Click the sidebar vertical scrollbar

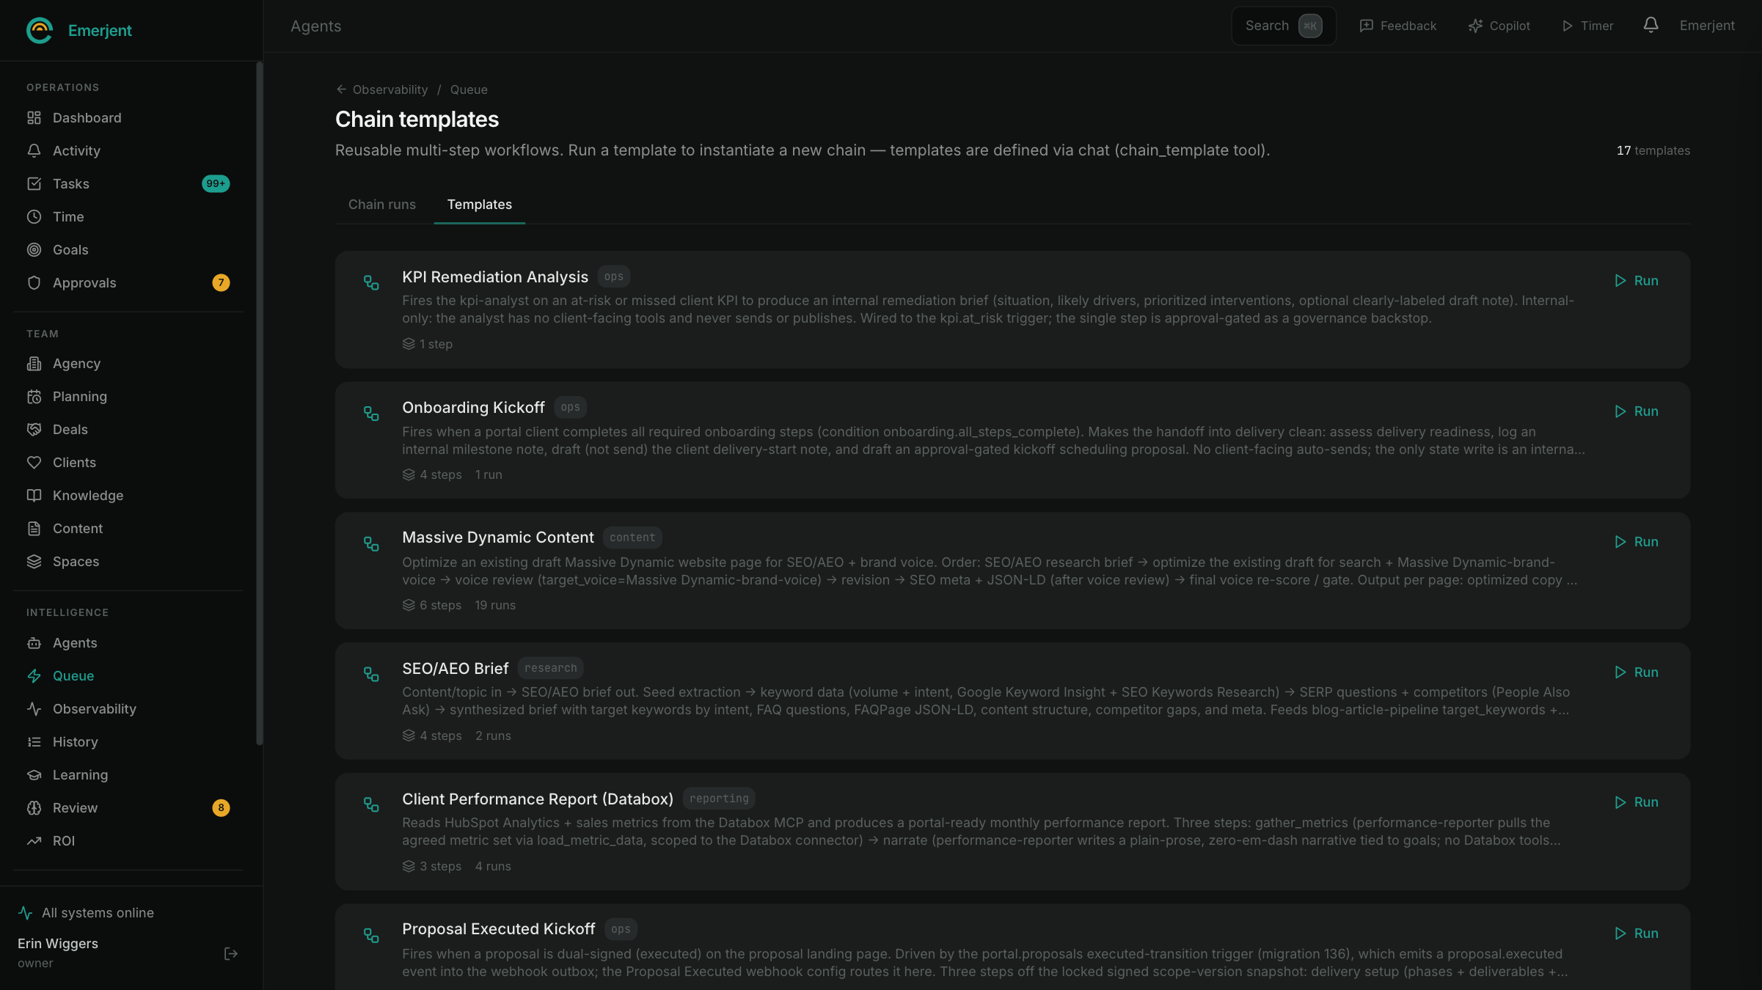(x=259, y=403)
